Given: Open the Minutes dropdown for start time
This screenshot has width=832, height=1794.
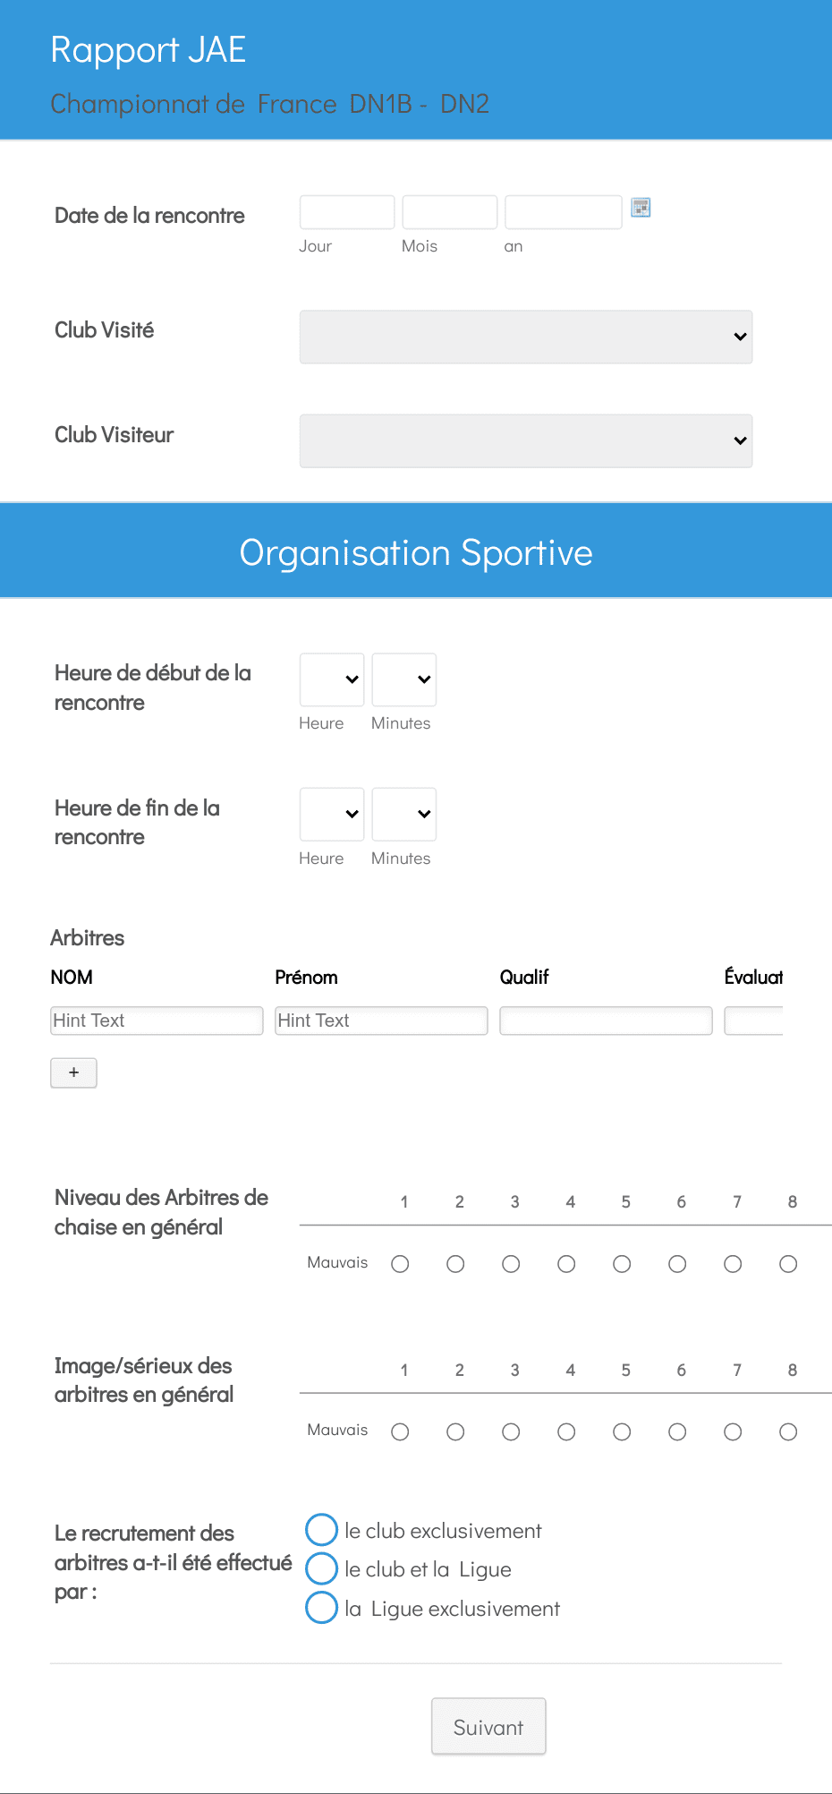Looking at the screenshot, I should coord(403,679).
